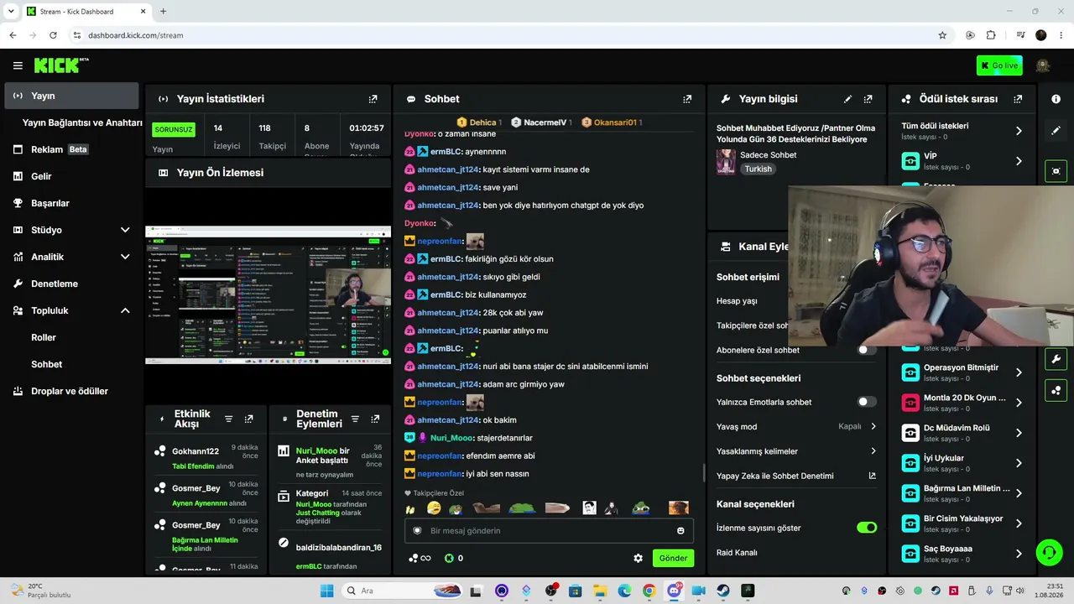This screenshot has width=1074, height=604.
Task: Click ahmetcan_jt124 username above 'ok bakim'
Action: click(447, 420)
